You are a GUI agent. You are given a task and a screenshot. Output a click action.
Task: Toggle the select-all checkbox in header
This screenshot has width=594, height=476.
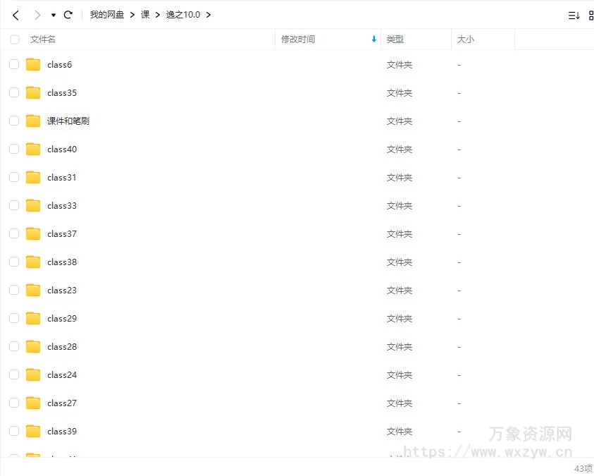tap(15, 39)
